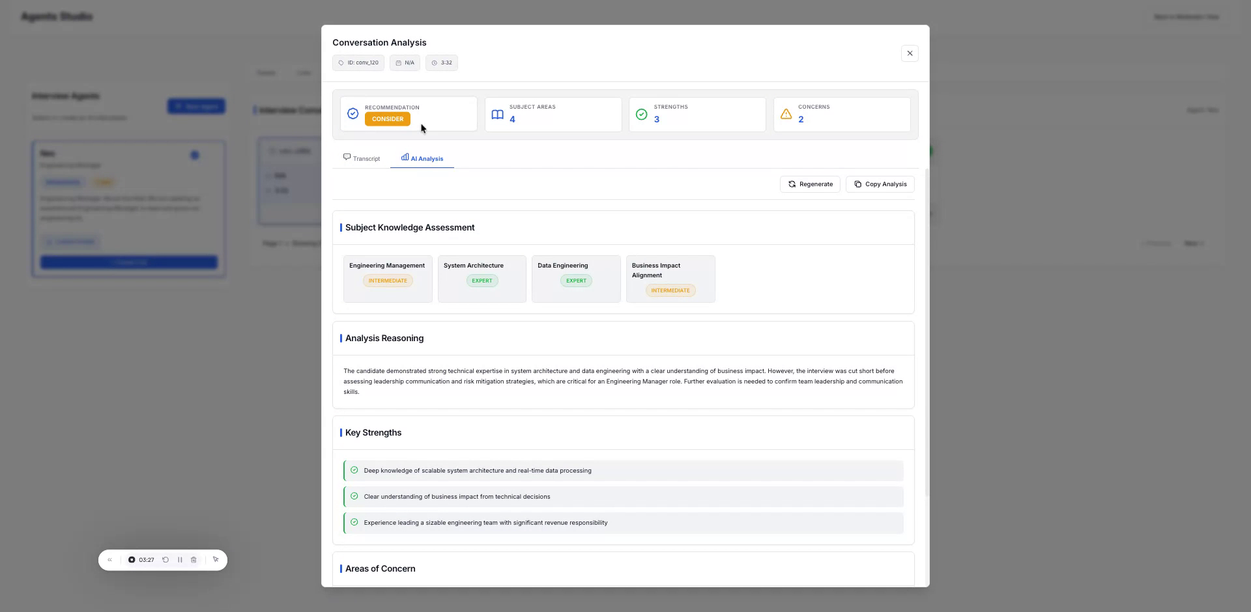Click the Concerns warning triangle icon
This screenshot has width=1251, height=612.
click(786, 114)
